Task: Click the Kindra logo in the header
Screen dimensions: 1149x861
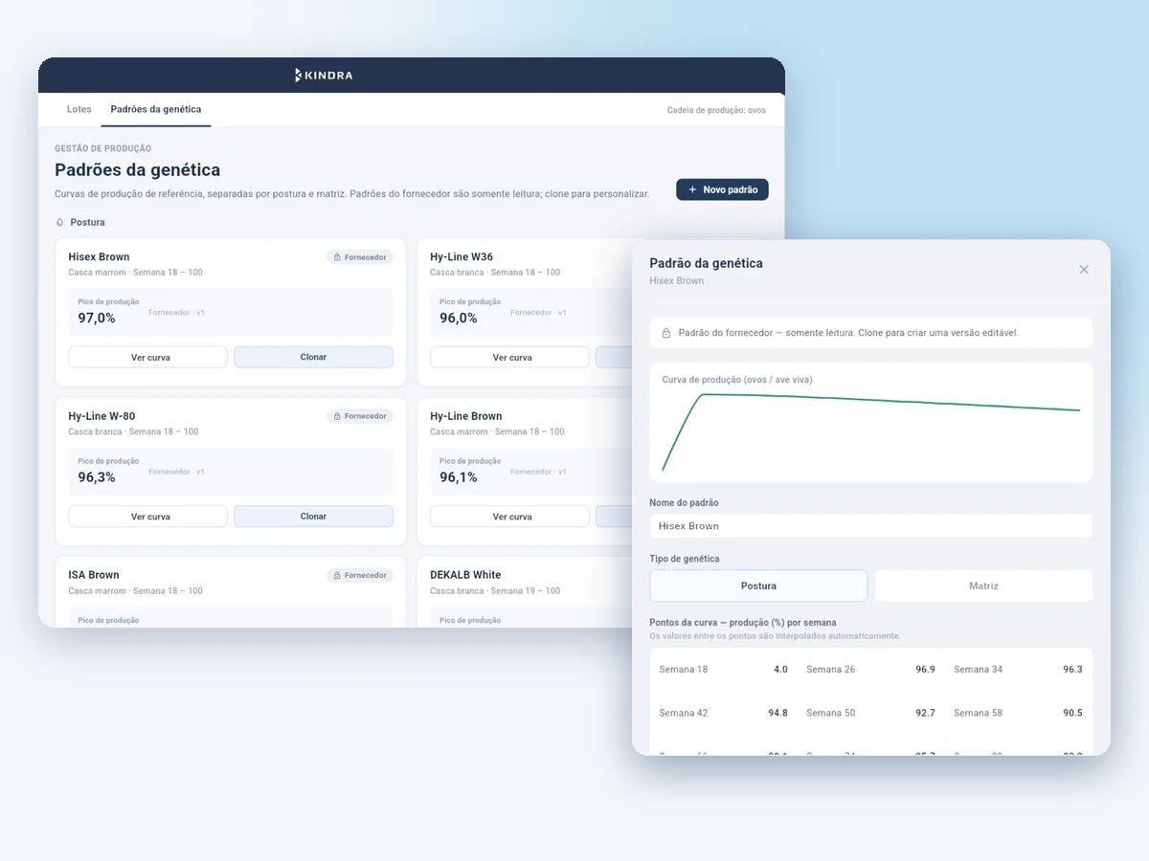Action: tap(324, 75)
